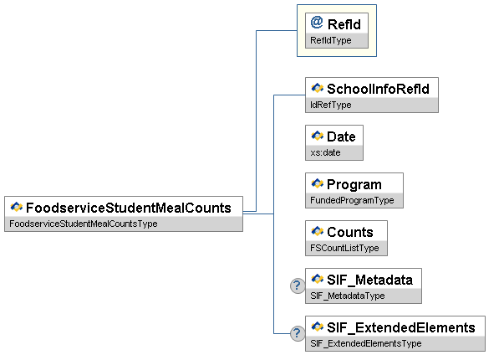
Task: Select the SchoolInfoRefId node name
Action: tap(378, 88)
